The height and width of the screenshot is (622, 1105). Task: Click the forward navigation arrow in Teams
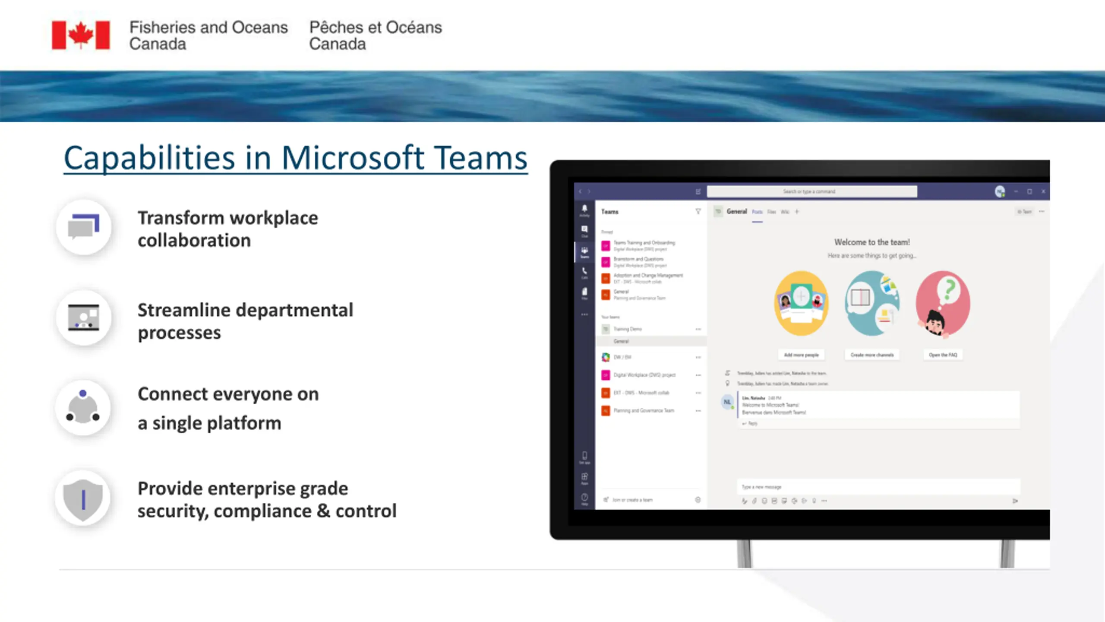click(x=589, y=191)
